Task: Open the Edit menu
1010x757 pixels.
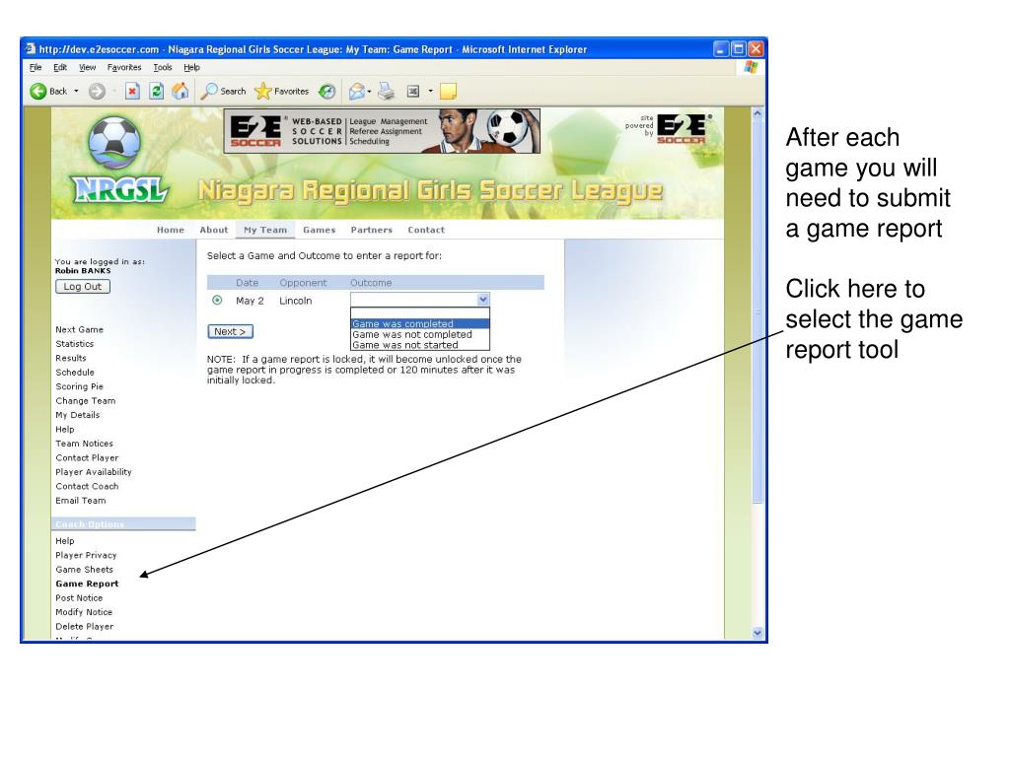Action: (60, 67)
